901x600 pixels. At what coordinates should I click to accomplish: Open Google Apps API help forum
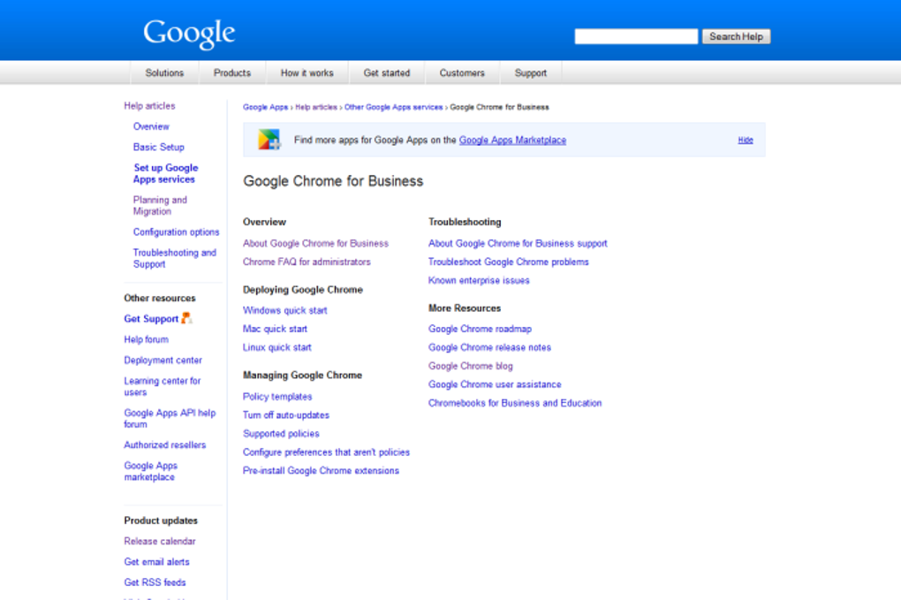170,419
